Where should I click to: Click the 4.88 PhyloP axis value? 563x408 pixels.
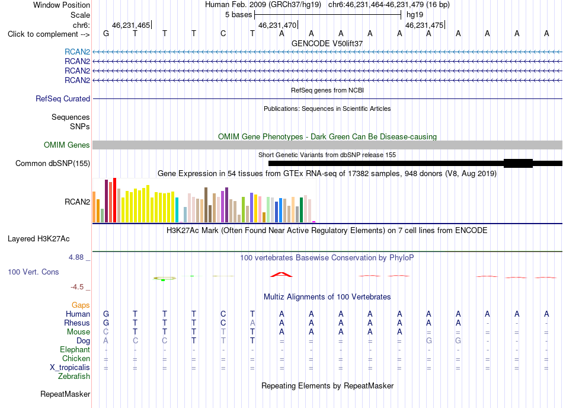click(x=76, y=257)
